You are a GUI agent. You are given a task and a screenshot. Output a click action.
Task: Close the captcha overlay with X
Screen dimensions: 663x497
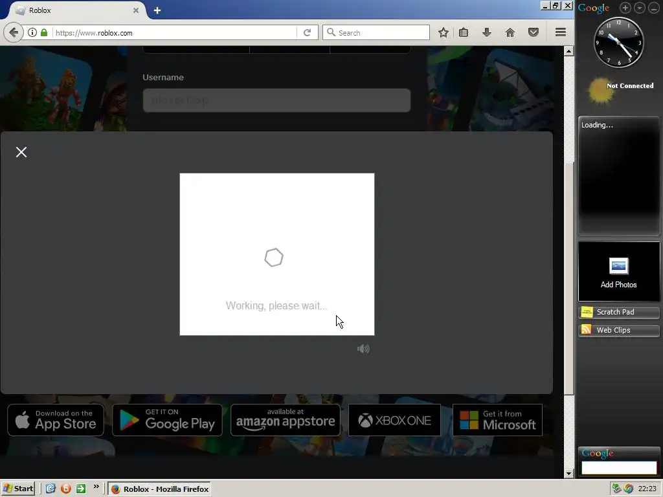(21, 152)
